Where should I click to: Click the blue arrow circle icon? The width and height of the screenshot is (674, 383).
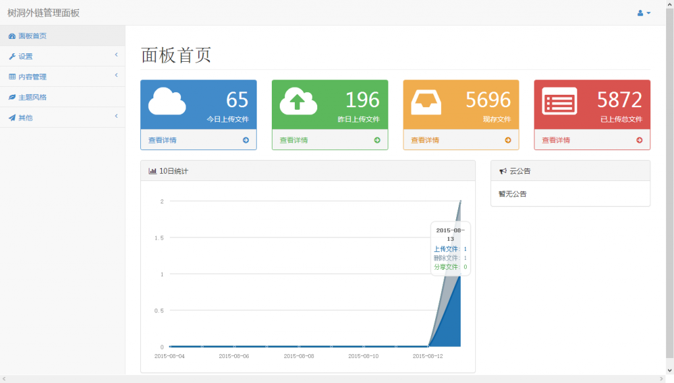point(246,140)
